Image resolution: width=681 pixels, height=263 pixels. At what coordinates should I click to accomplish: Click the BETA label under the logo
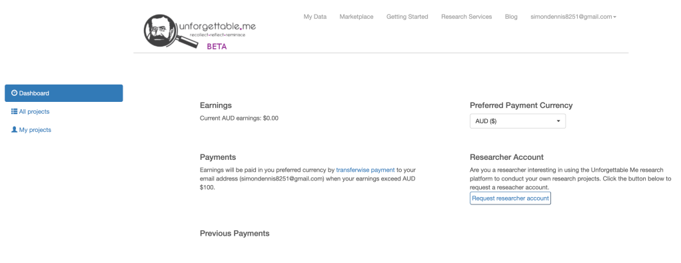coord(217,47)
